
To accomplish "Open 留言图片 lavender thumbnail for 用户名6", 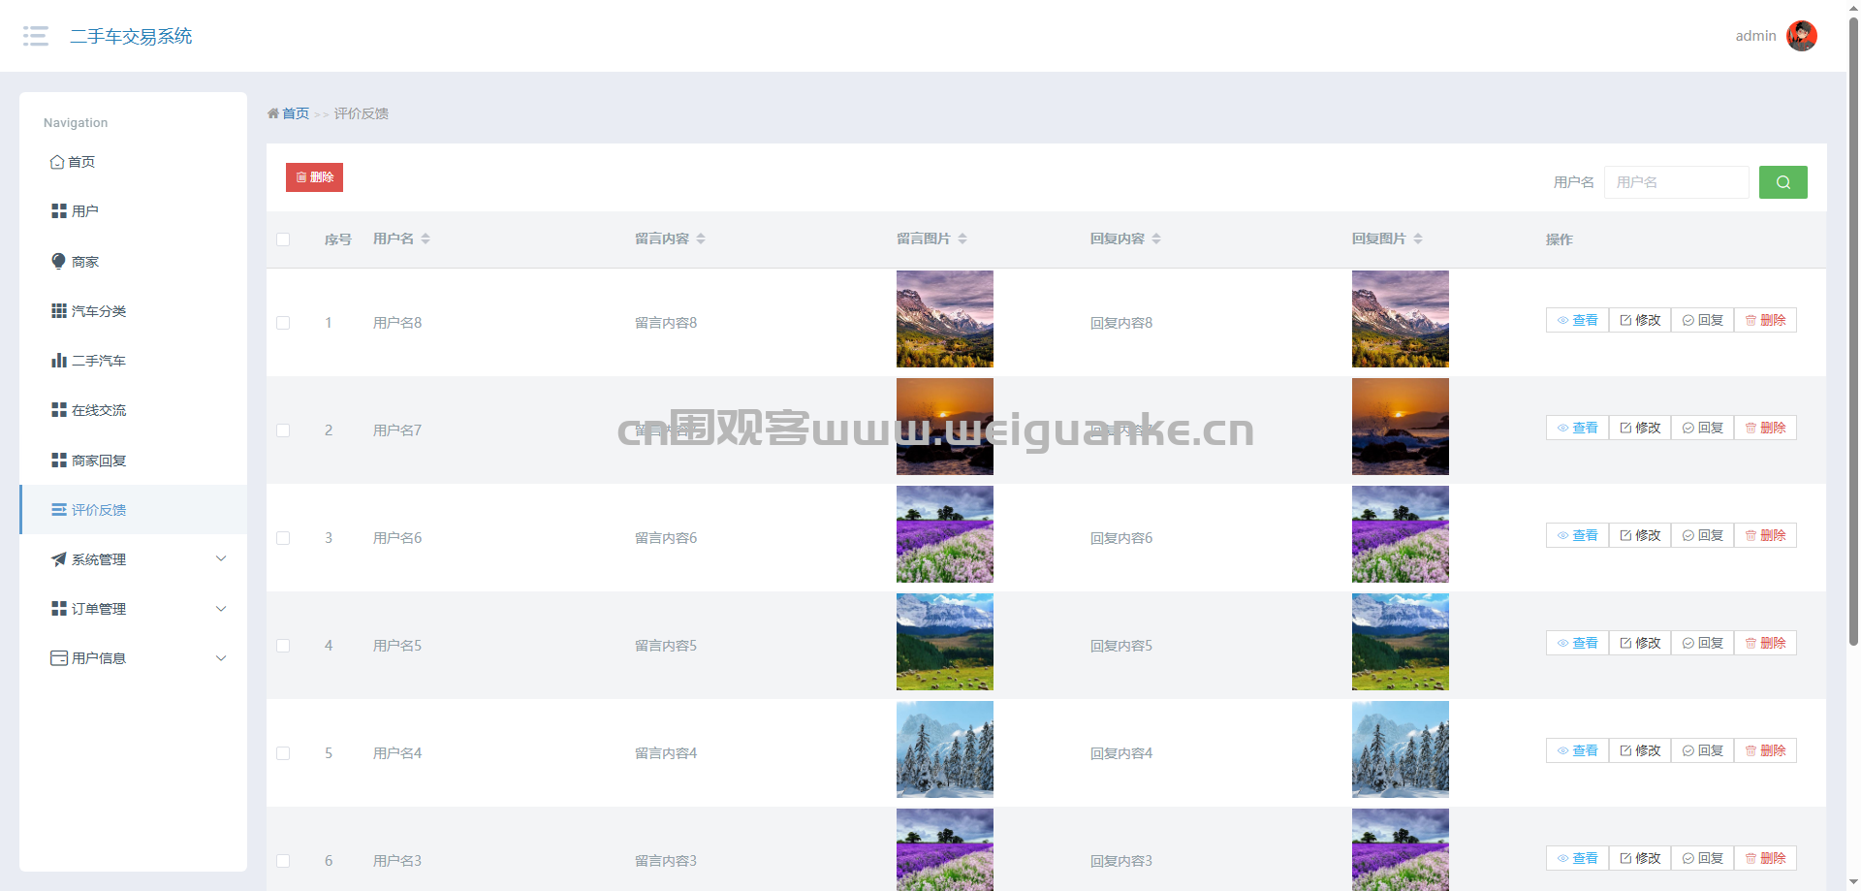I will coord(945,534).
